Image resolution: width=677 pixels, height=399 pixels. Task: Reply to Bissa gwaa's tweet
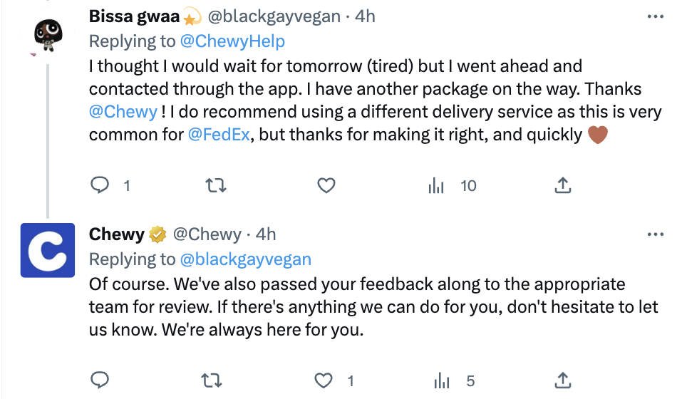100,186
